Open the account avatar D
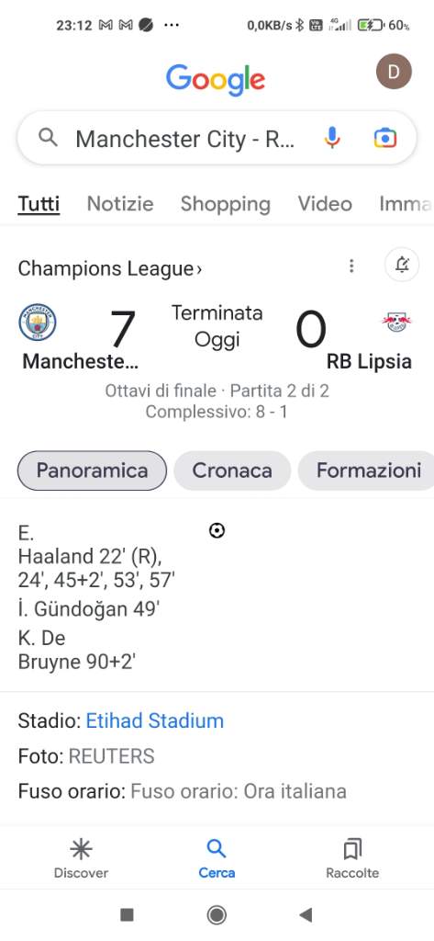Viewport: 434px width, 941px height. pyautogui.click(x=394, y=72)
